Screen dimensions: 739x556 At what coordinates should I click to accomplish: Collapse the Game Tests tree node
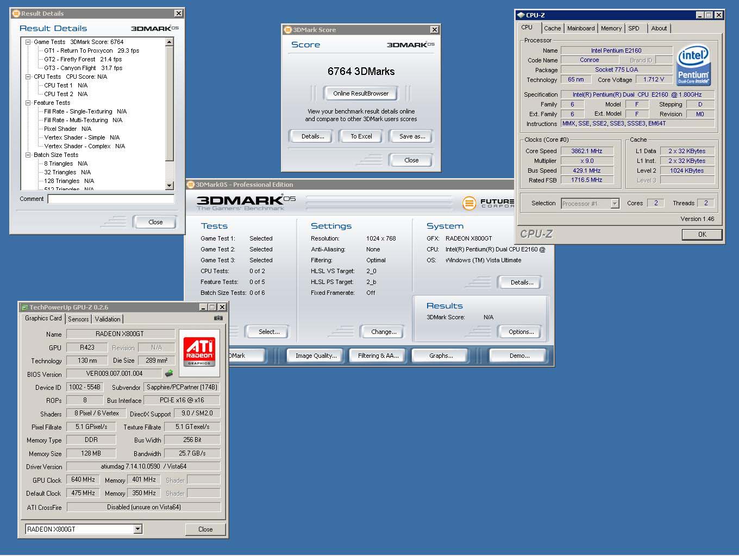coord(28,42)
